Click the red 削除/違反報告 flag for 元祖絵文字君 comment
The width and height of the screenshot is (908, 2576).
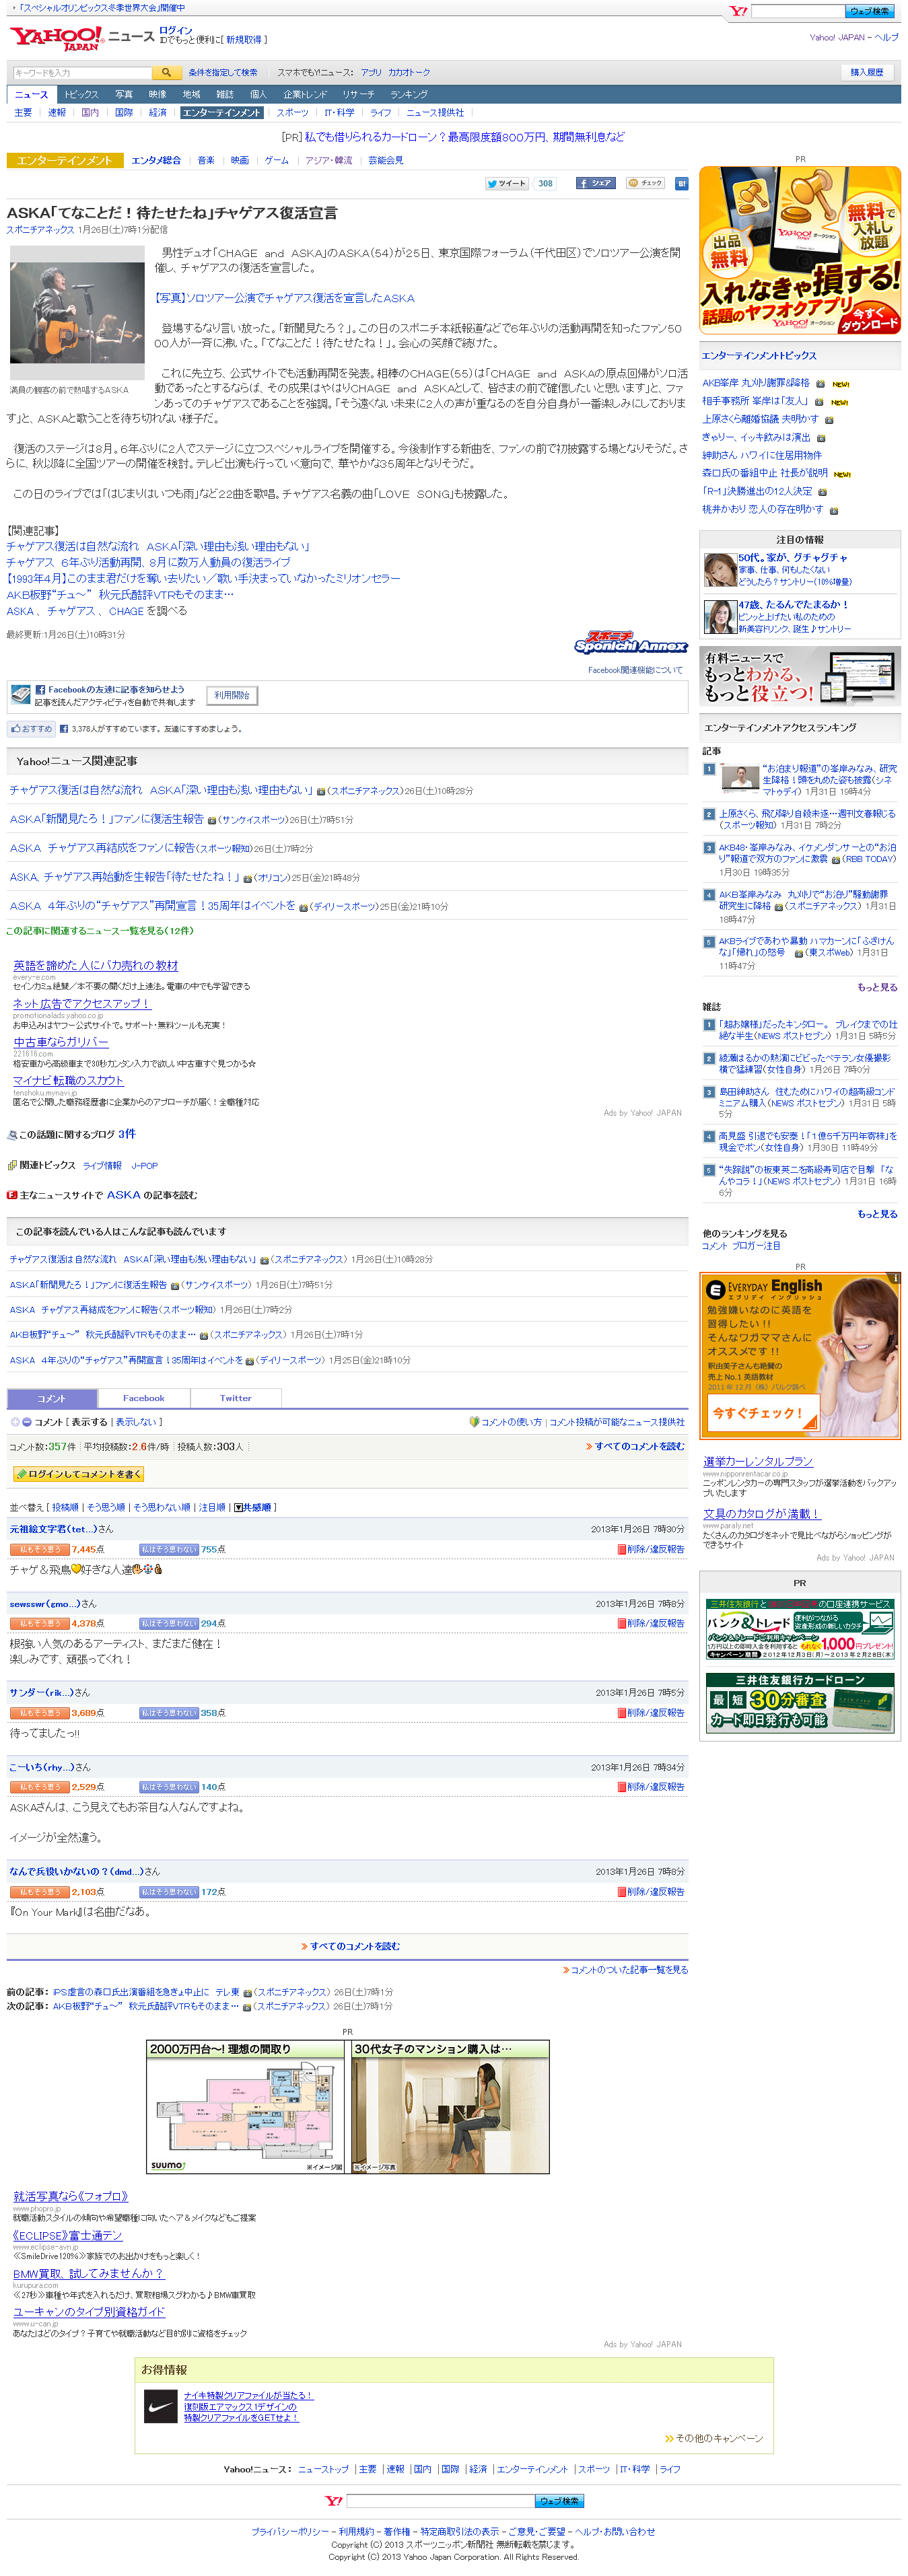pos(621,1549)
